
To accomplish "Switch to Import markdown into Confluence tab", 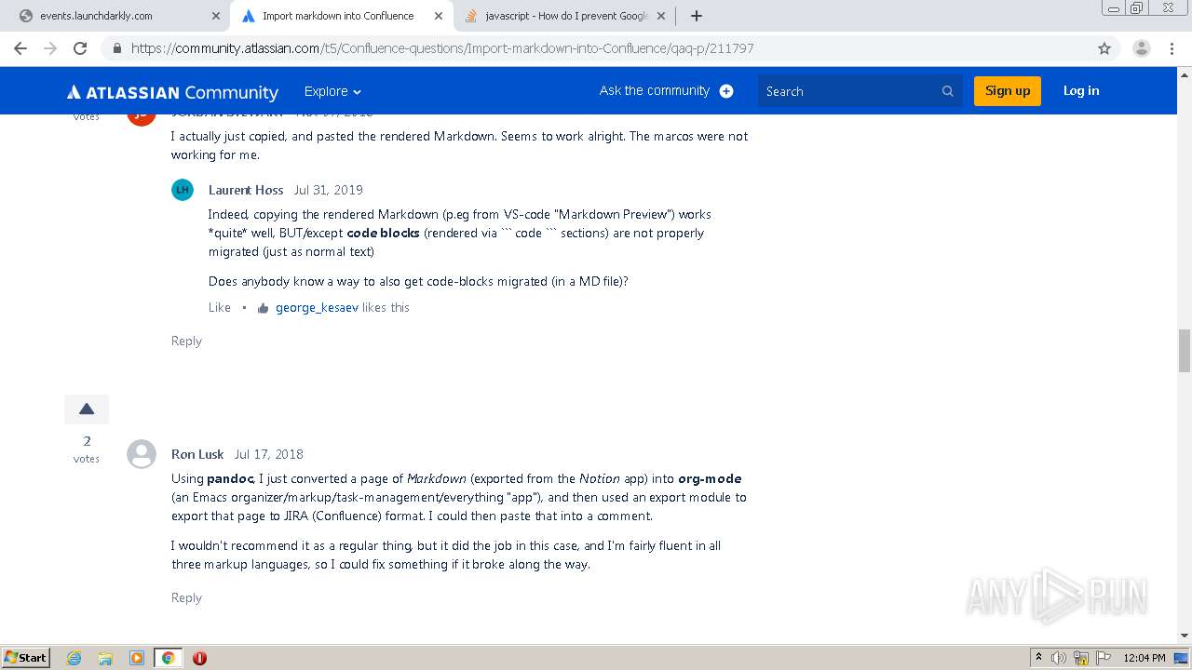I will [341, 16].
